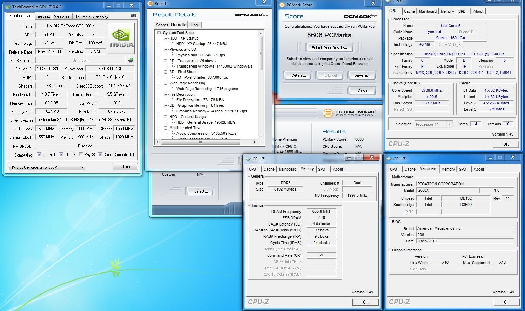
Task: Click the Select... button in PCMark window
Action: (x=201, y=191)
